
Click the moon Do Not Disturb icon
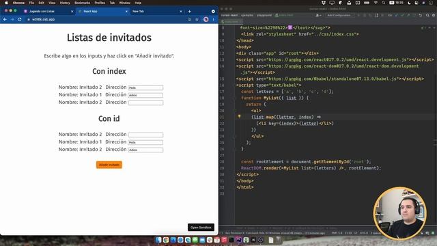click(409, 3)
